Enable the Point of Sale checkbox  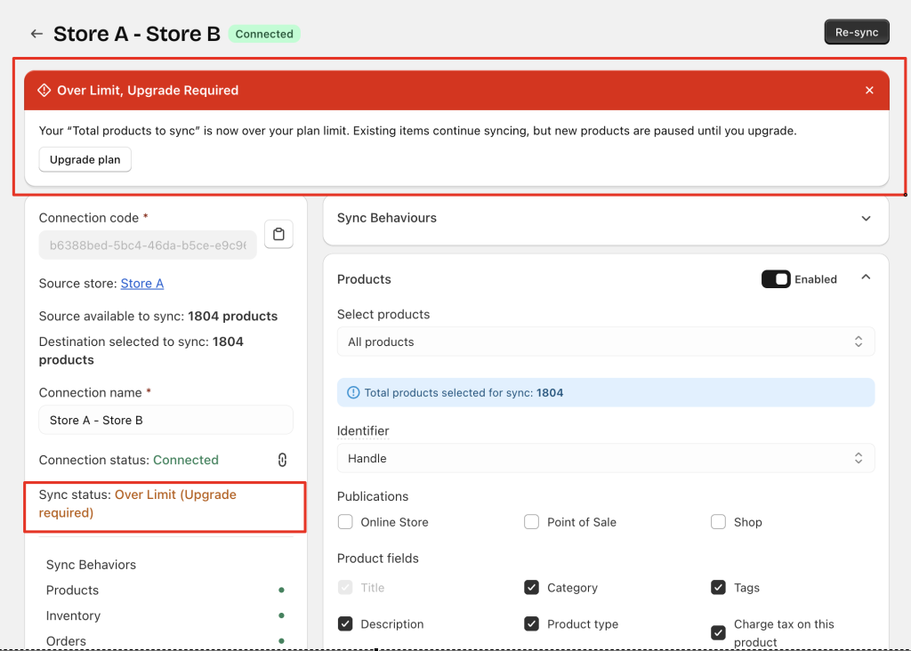[x=531, y=522]
